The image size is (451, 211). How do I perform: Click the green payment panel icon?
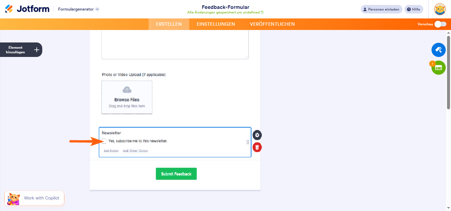coord(438,67)
